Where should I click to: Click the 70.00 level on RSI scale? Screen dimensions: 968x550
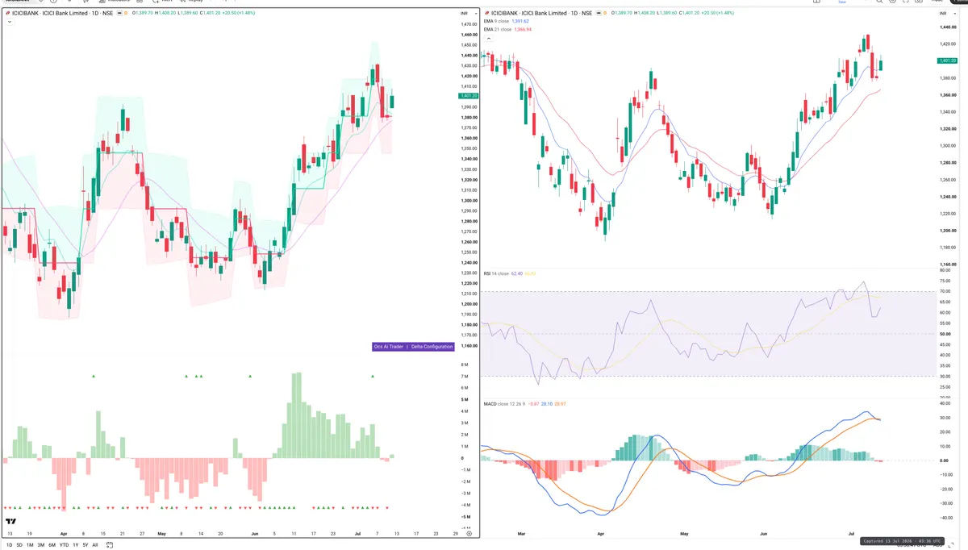[945, 291]
